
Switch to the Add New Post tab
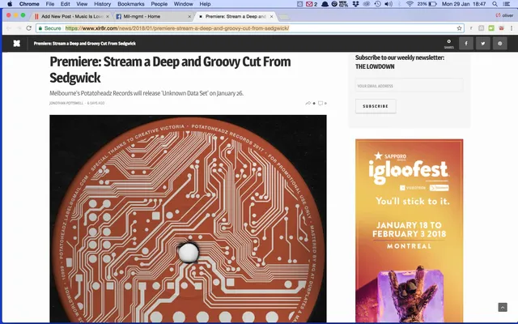[x=70, y=16]
